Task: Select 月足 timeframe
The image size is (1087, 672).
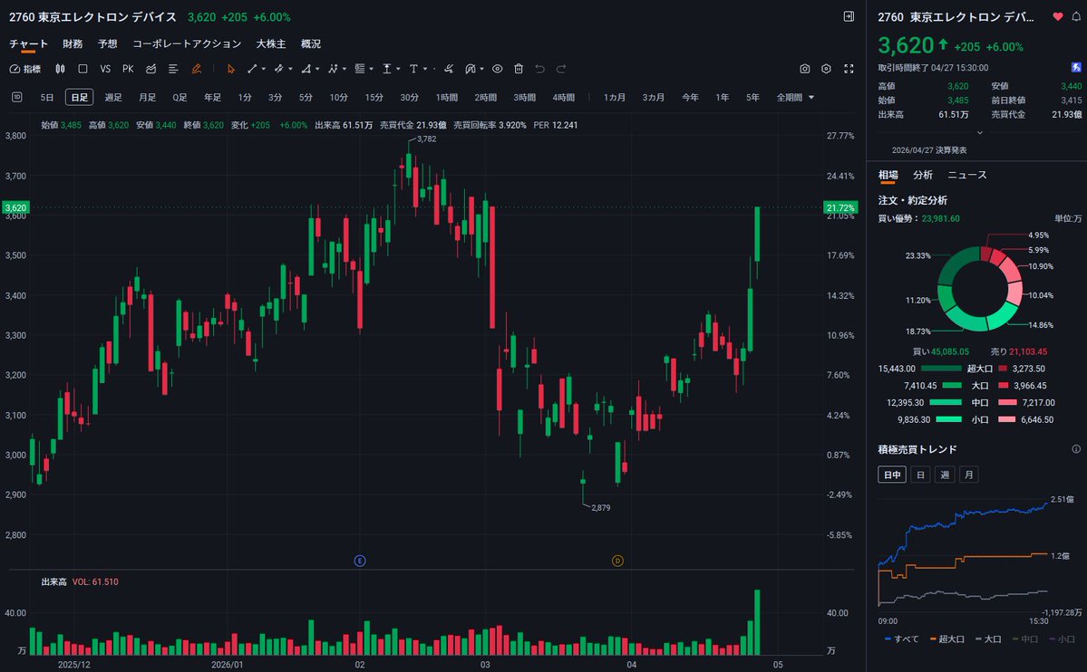Action: tap(147, 98)
